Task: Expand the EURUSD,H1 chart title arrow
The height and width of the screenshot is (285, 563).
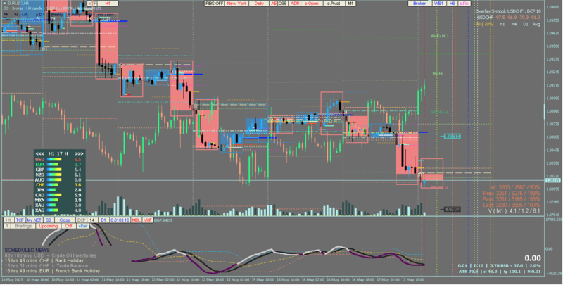Action: tap(5, 4)
